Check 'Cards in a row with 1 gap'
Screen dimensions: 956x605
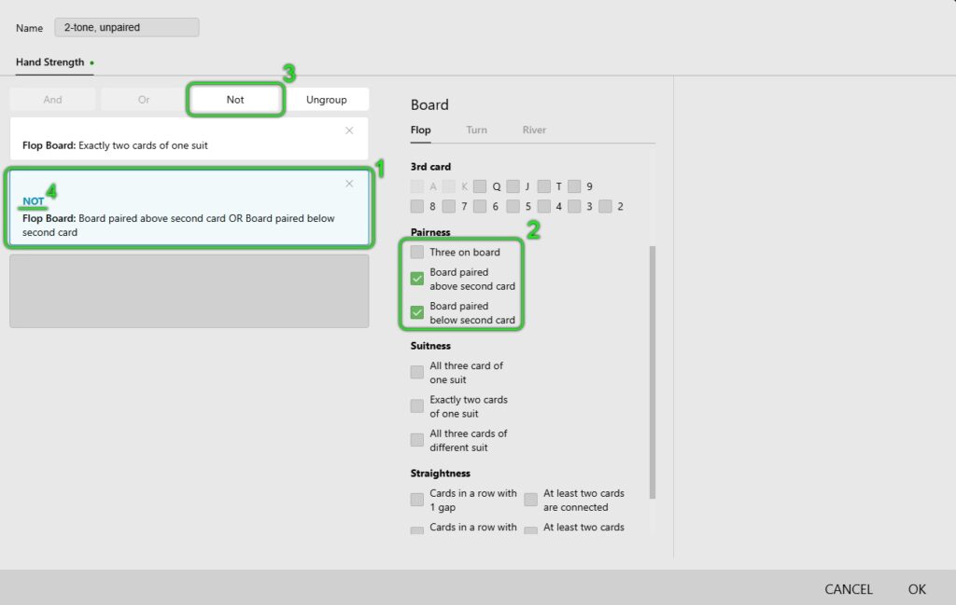(x=417, y=500)
